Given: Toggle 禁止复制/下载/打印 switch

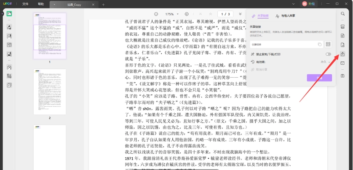Looking at the screenshot, I should [328, 54].
